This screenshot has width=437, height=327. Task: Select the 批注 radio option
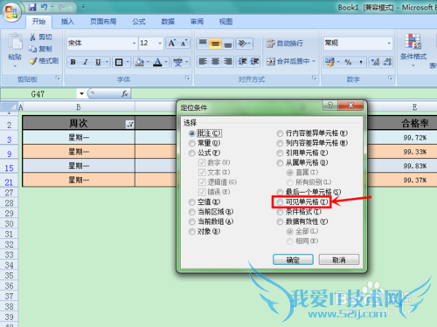[191, 133]
